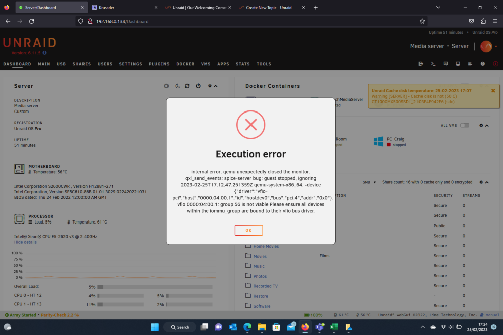Click the red alert notification icon

click(495, 64)
